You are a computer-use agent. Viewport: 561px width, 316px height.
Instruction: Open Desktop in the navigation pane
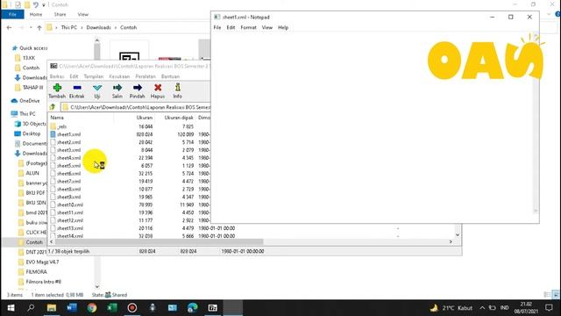click(32, 133)
